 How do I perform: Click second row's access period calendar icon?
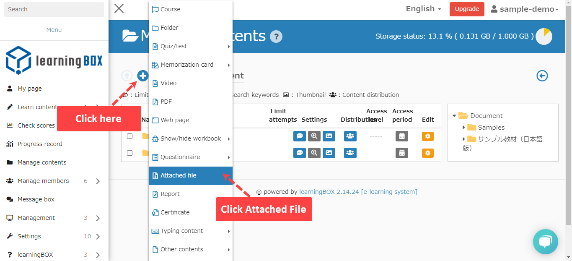pyautogui.click(x=401, y=153)
